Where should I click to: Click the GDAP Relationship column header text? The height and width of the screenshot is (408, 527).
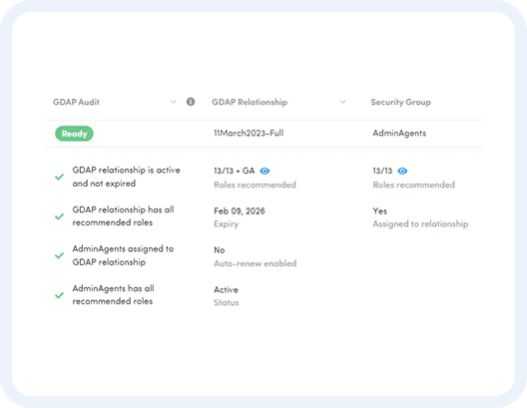coord(250,102)
